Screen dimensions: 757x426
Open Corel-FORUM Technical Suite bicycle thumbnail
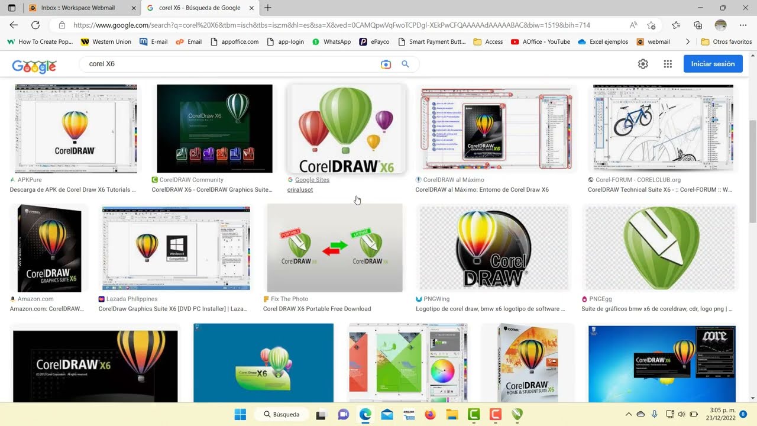[663, 128]
